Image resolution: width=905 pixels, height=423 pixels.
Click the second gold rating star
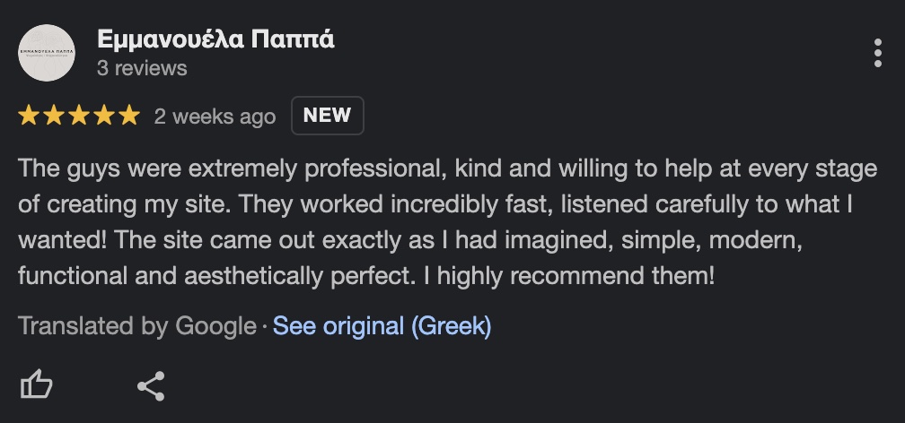(x=54, y=116)
